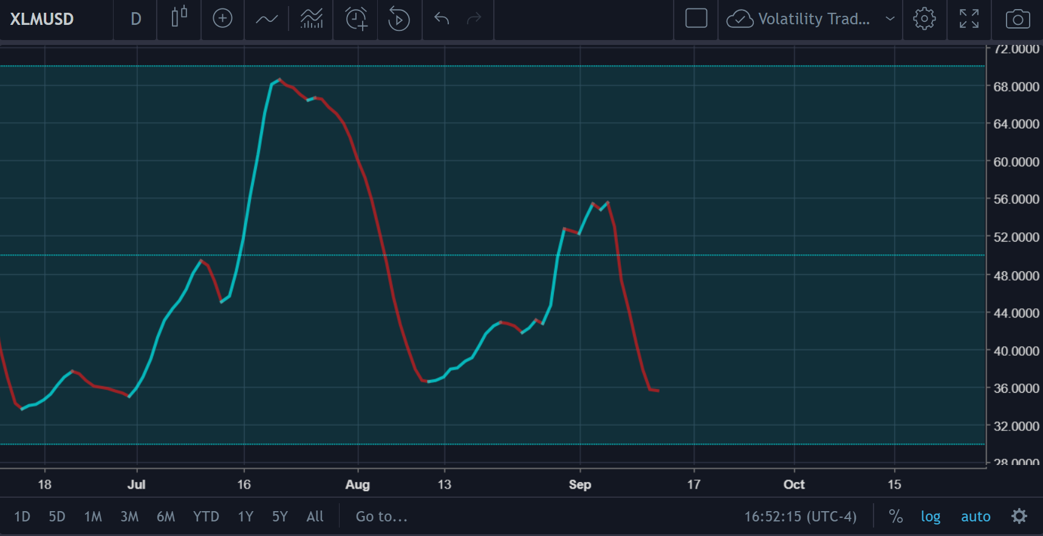
Task: Click the 60.0000 price axis label
Action: tap(1016, 162)
